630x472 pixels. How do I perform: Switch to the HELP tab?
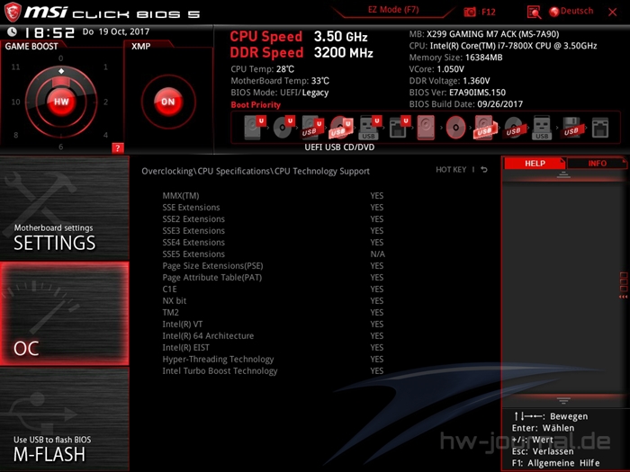(x=535, y=164)
